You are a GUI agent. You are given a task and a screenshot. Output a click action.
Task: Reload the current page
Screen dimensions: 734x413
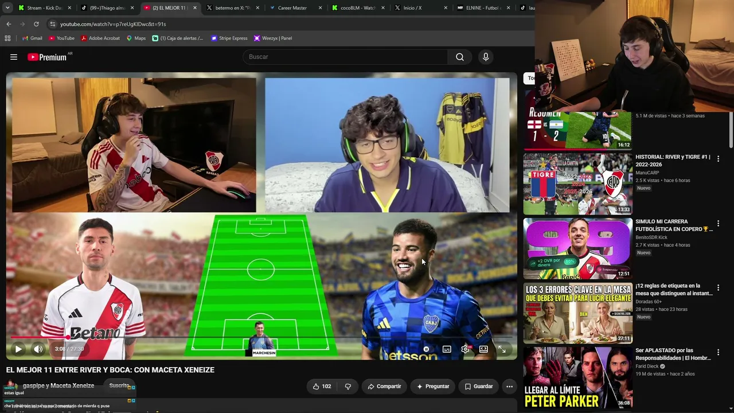[x=36, y=24]
